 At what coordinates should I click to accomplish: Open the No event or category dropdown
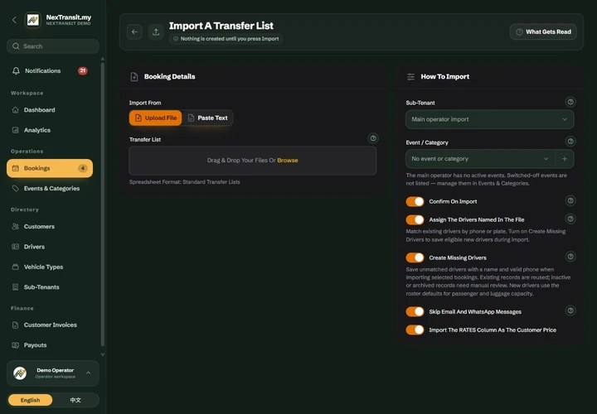tap(480, 159)
